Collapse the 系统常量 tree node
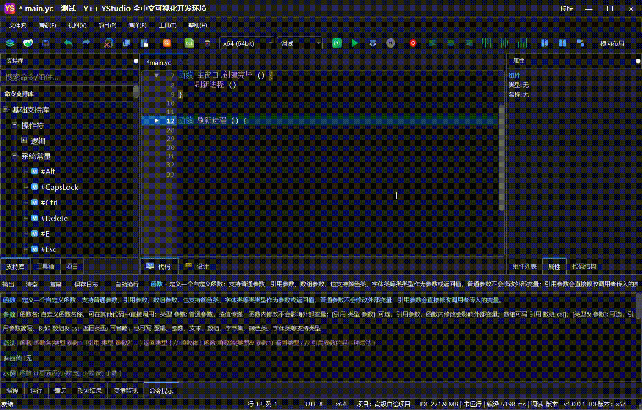 tap(15, 156)
